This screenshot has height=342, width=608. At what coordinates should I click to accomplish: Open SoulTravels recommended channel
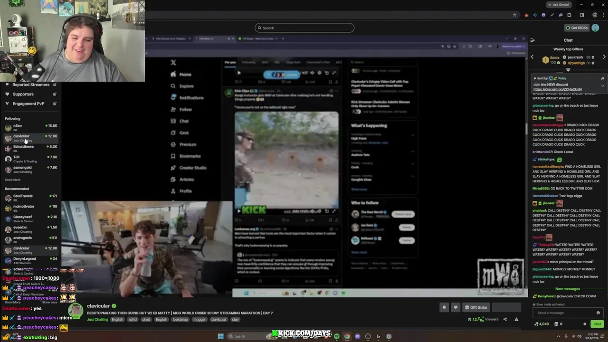[x=30, y=198]
